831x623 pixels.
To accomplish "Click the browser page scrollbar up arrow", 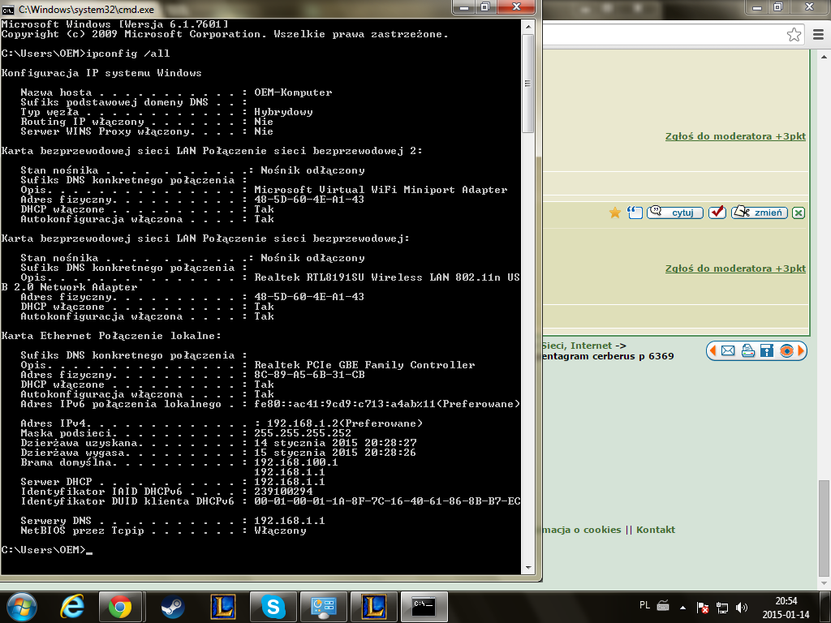I will pyautogui.click(x=825, y=57).
